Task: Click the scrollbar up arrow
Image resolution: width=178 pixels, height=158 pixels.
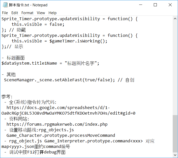Action: point(175,19)
